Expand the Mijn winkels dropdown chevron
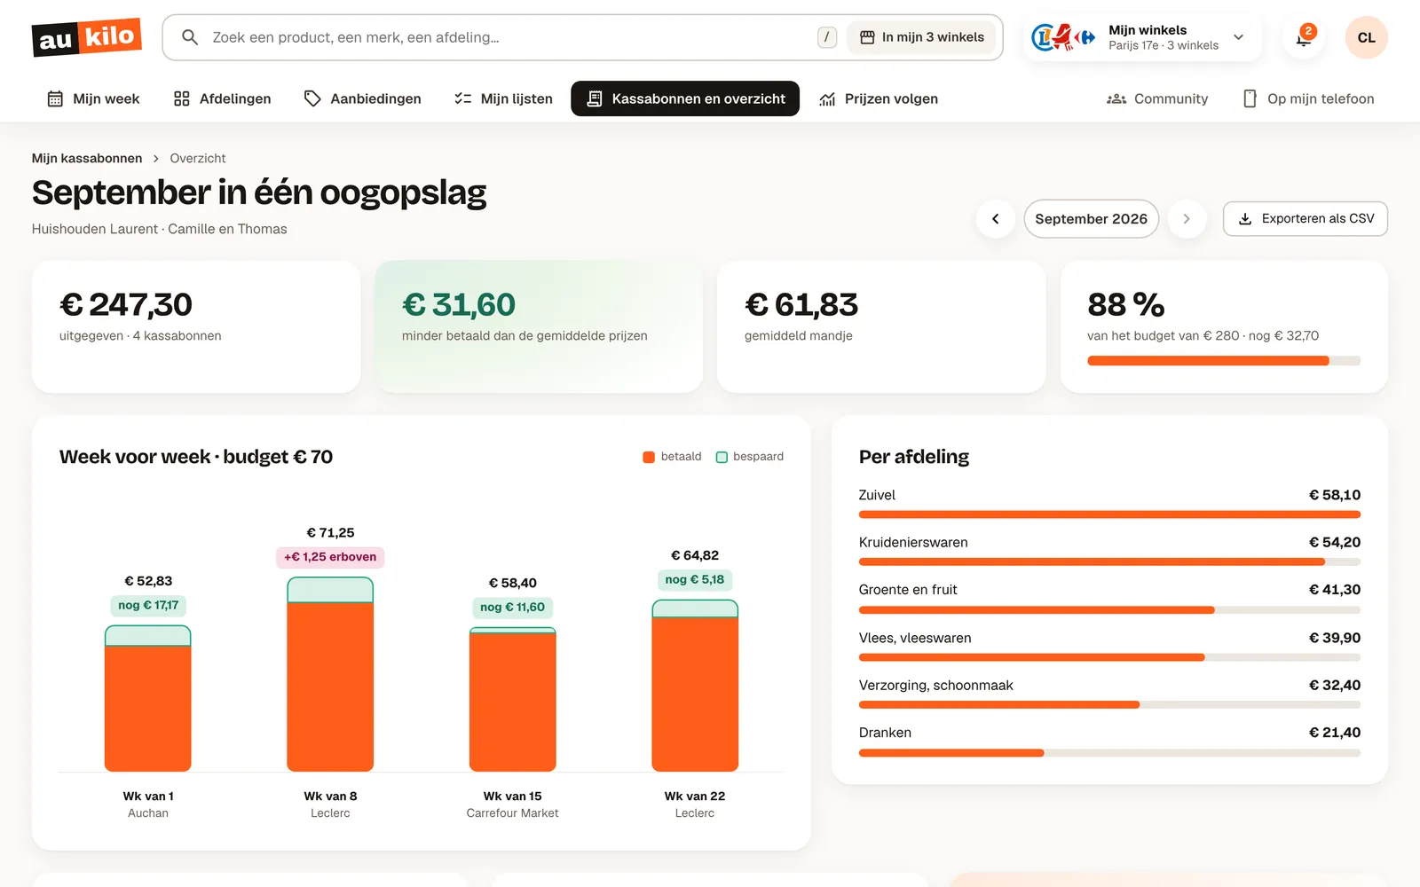The image size is (1420, 887). 1239,37
